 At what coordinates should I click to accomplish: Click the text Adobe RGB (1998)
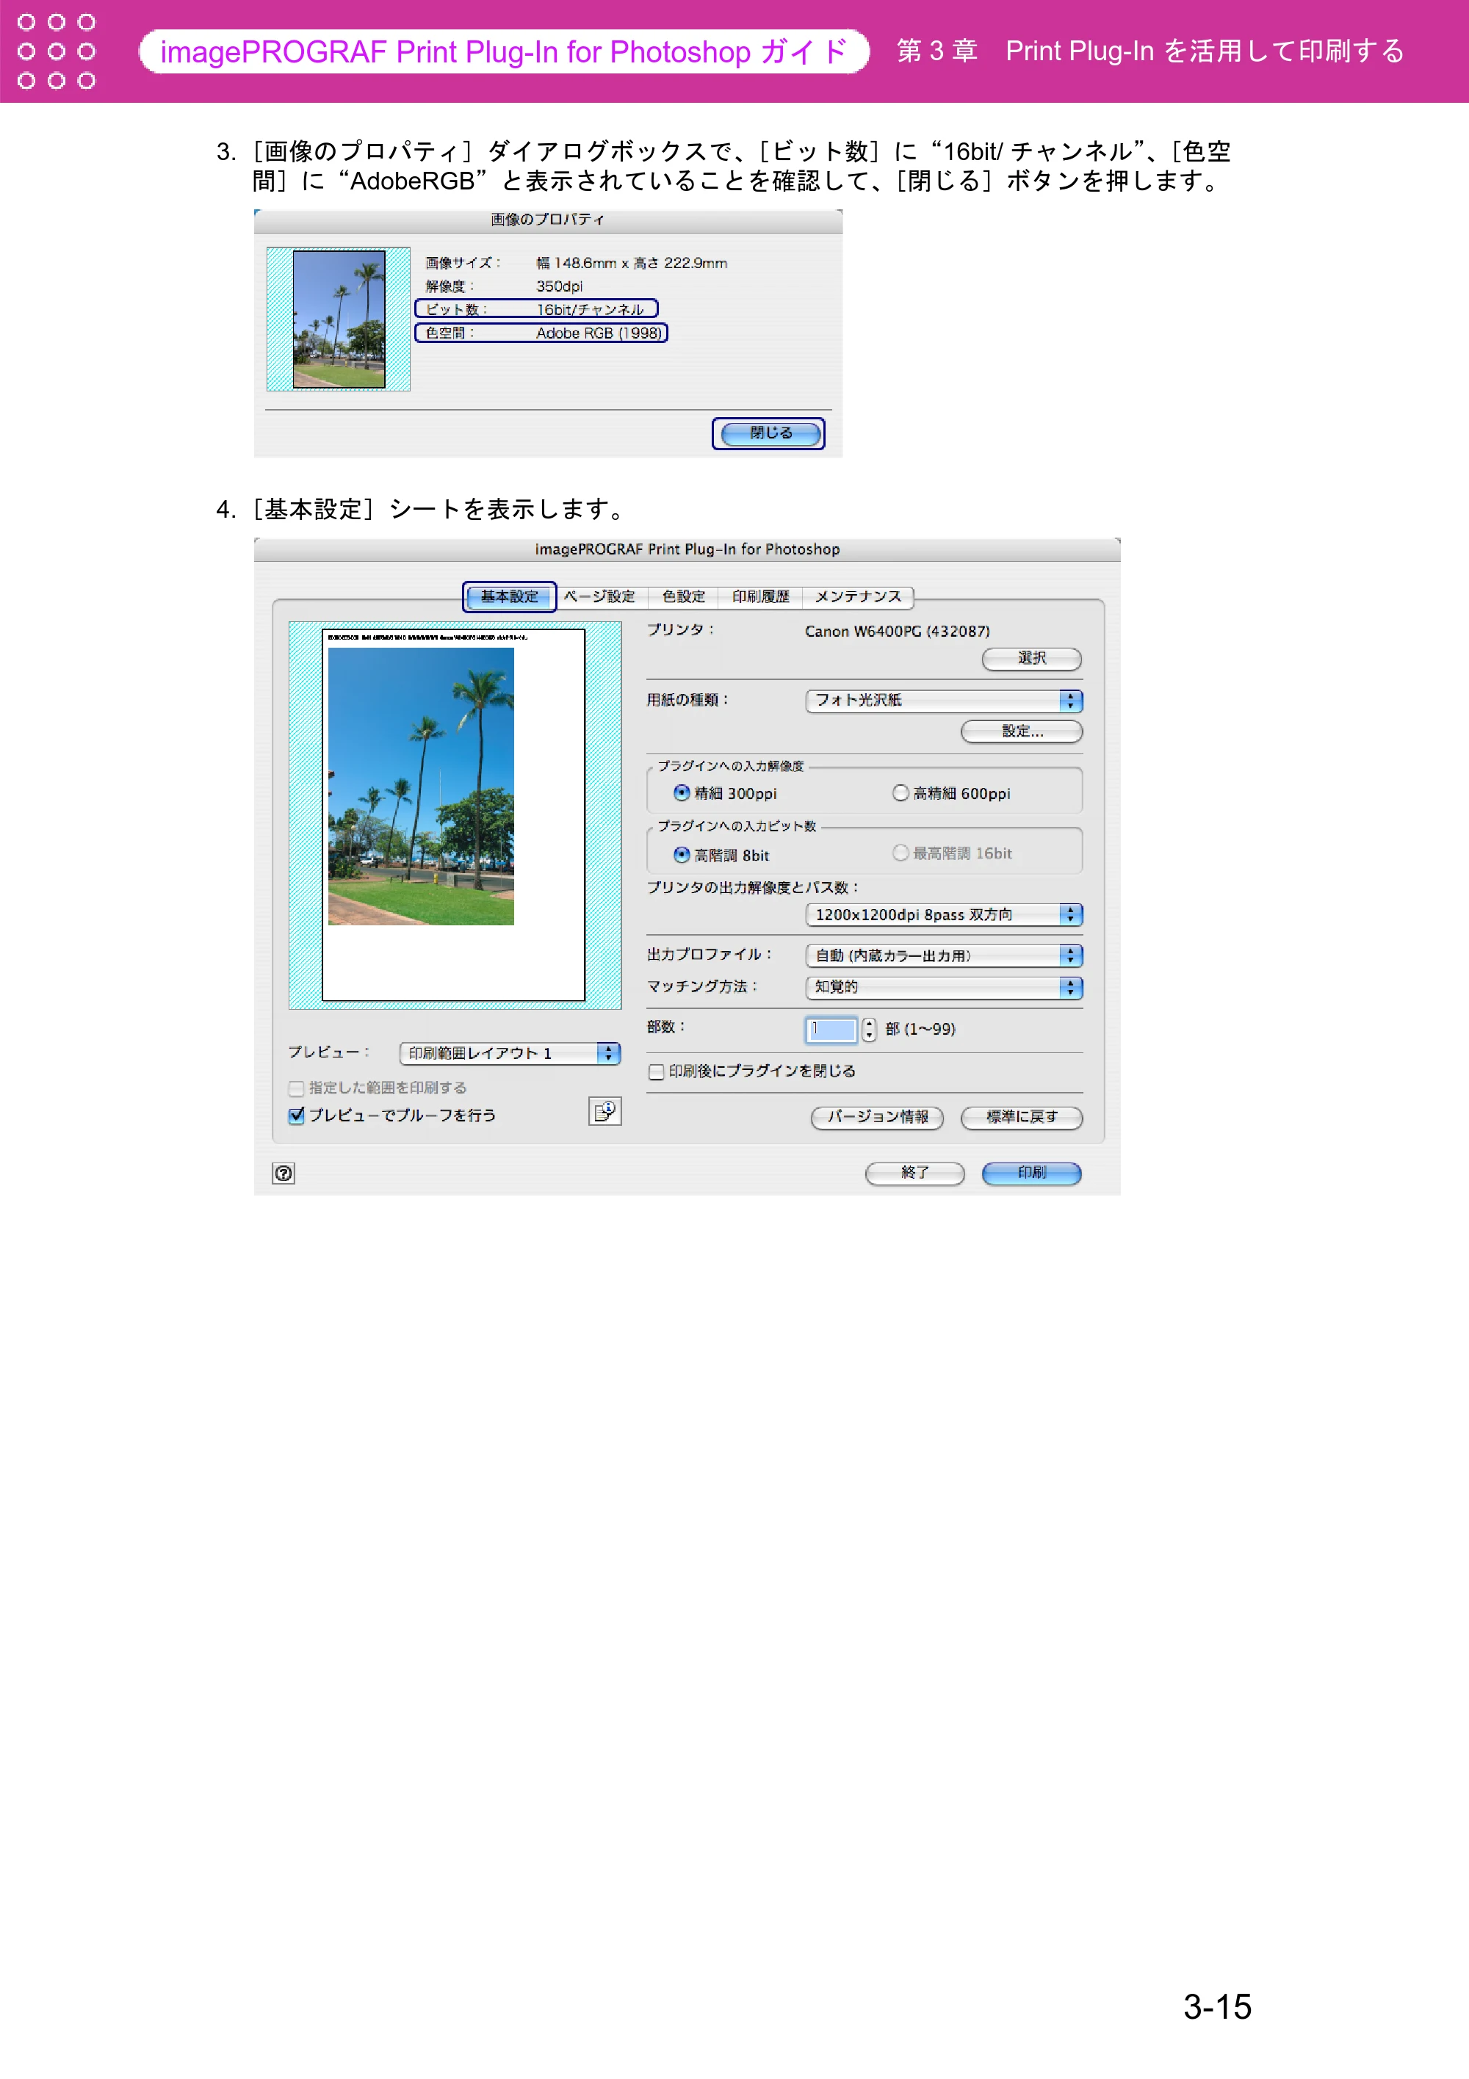coord(599,333)
